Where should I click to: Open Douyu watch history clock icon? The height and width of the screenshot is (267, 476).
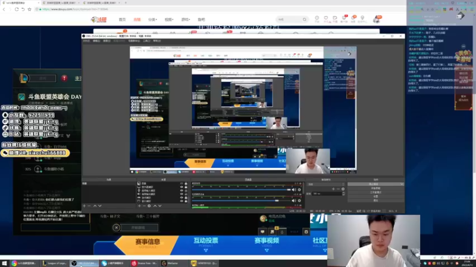click(317, 18)
